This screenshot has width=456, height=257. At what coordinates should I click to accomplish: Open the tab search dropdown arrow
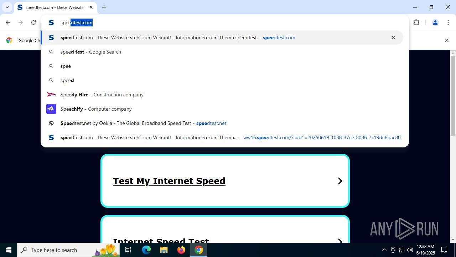pos(7,7)
